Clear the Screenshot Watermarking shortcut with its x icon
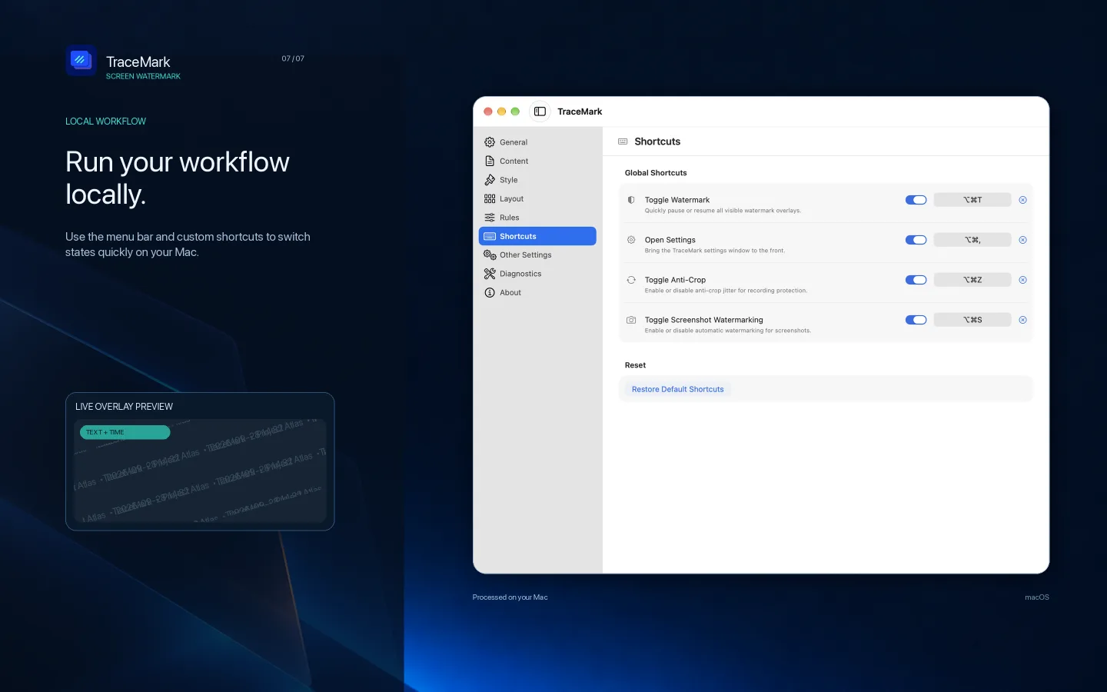Viewport: 1107px width, 692px height. [1022, 320]
